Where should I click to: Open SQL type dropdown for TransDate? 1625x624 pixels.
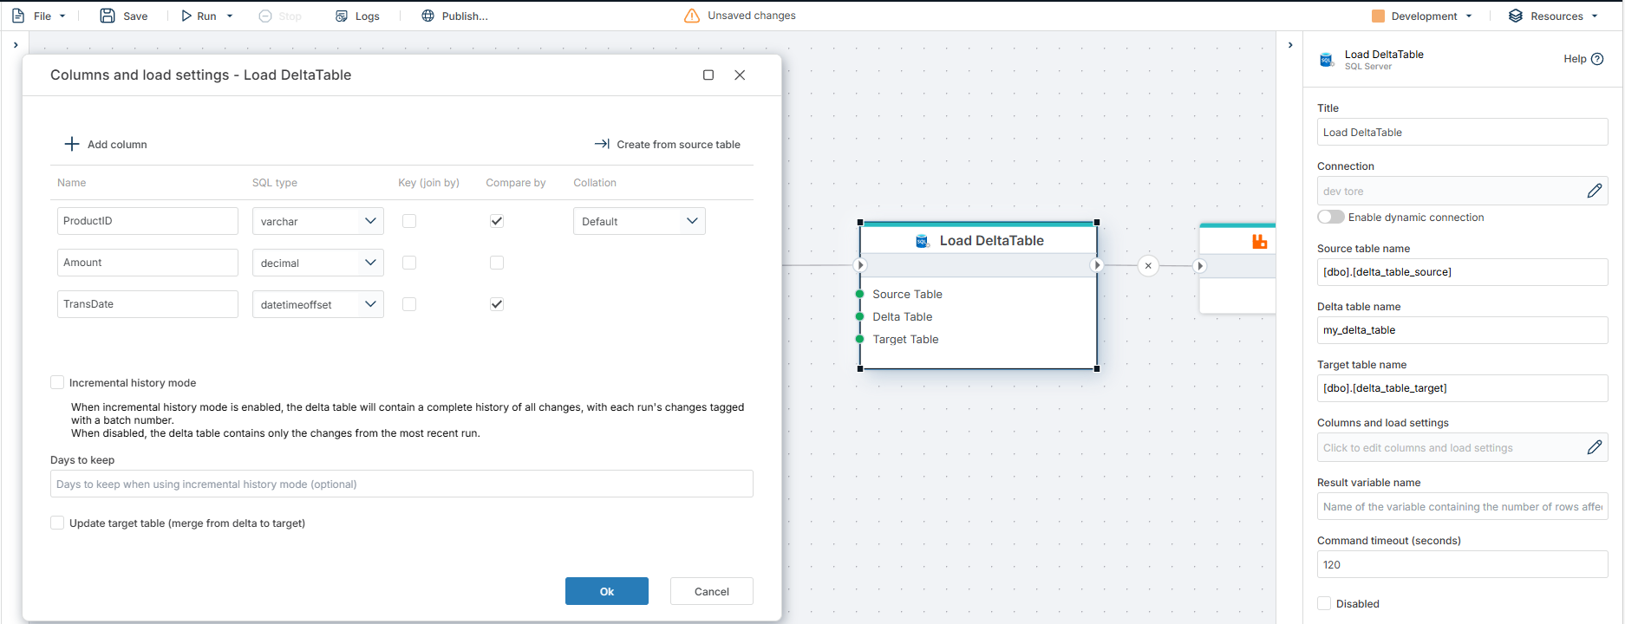[x=318, y=304]
